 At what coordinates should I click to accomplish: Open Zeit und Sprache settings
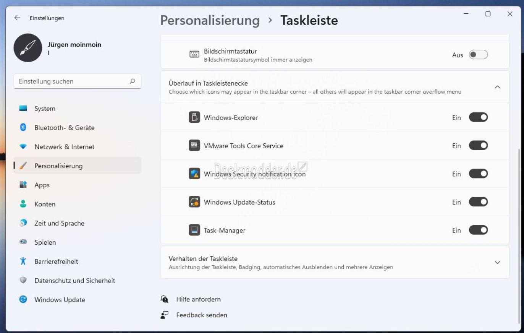coord(78,223)
